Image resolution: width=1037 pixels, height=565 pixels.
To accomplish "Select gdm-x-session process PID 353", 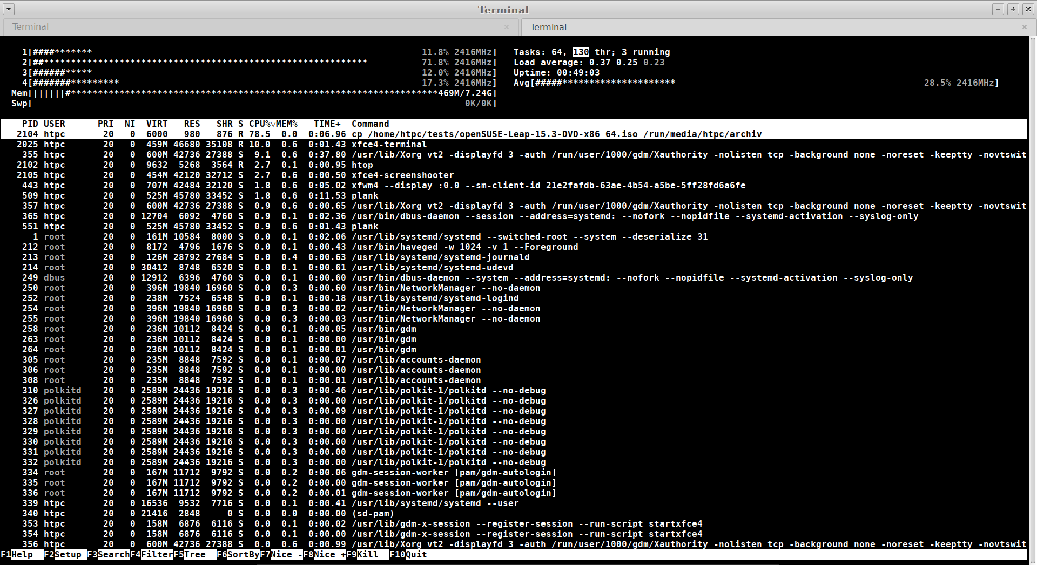I will tap(513, 523).
